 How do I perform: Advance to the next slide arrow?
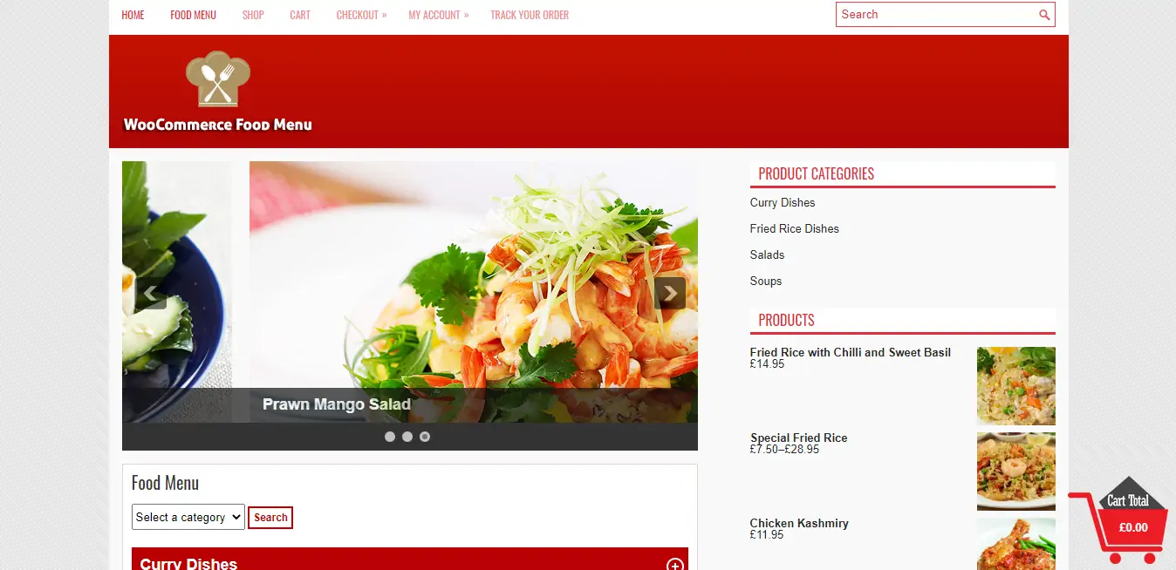670,294
